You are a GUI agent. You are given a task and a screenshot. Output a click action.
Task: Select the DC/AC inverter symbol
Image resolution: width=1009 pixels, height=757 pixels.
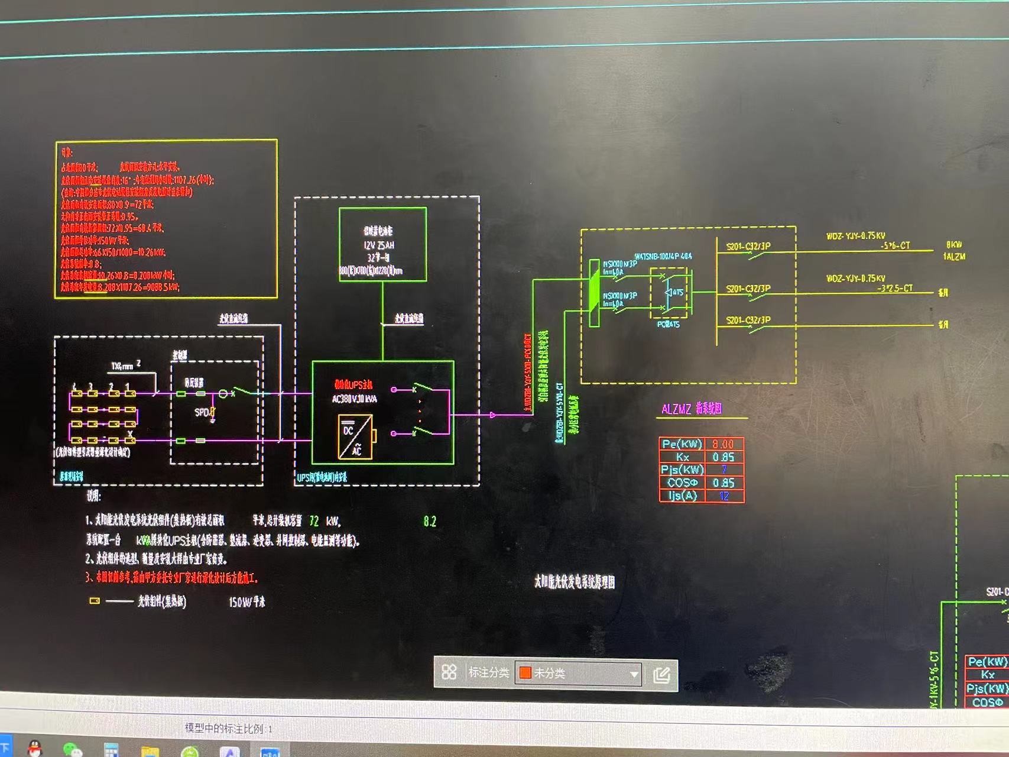[x=356, y=436]
